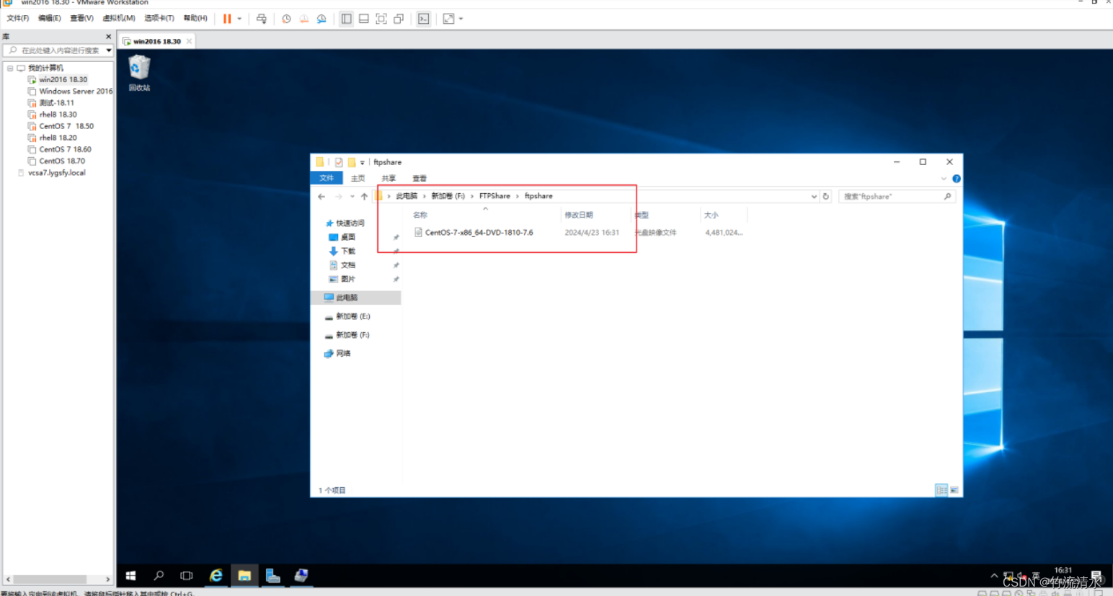This screenshot has width=1113, height=596.
Task: Toggle the library sidebar view icon
Action: [347, 19]
